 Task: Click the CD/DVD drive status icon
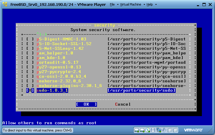pos(148,130)
